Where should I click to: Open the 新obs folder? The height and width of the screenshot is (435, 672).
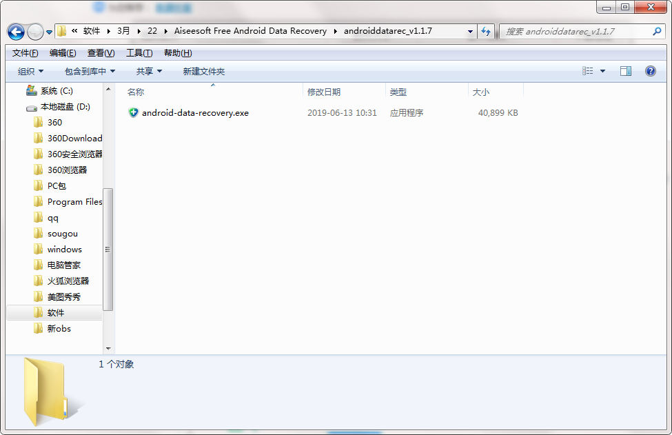[x=59, y=329]
